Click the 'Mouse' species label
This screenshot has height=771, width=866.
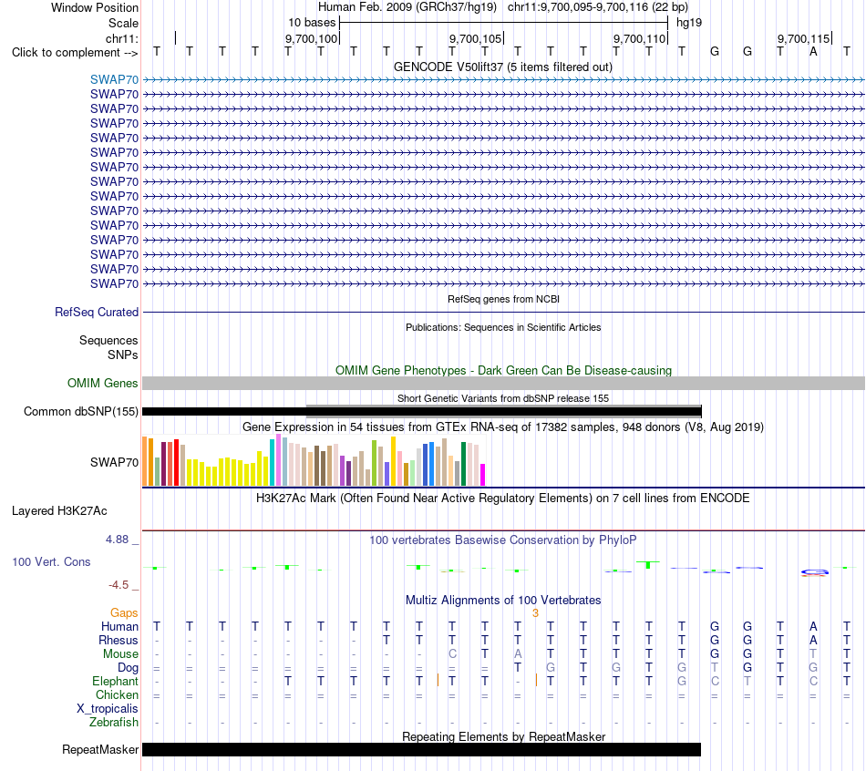point(120,654)
